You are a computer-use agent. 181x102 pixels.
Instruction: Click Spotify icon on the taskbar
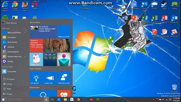(98, 99)
